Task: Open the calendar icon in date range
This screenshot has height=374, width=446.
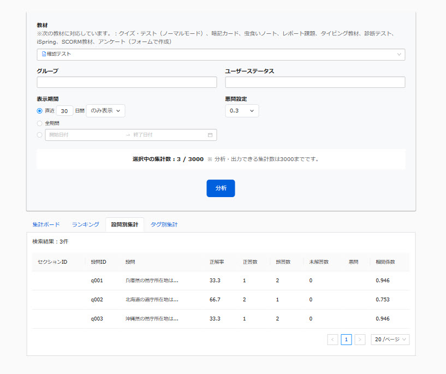Action: [x=210, y=135]
